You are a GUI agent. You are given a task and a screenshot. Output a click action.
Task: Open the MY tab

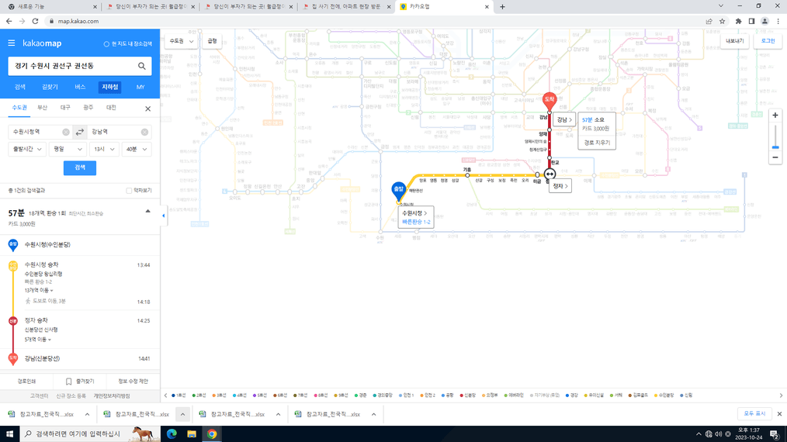click(140, 87)
